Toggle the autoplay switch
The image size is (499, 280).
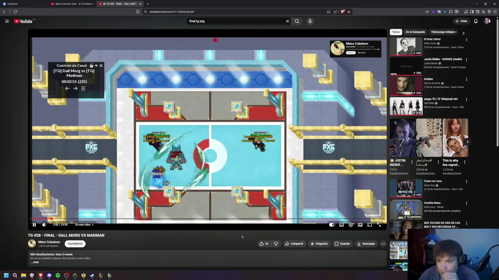[x=332, y=225]
